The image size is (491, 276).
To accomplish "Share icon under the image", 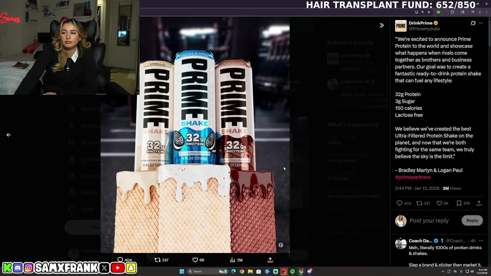I will tap(270, 260).
